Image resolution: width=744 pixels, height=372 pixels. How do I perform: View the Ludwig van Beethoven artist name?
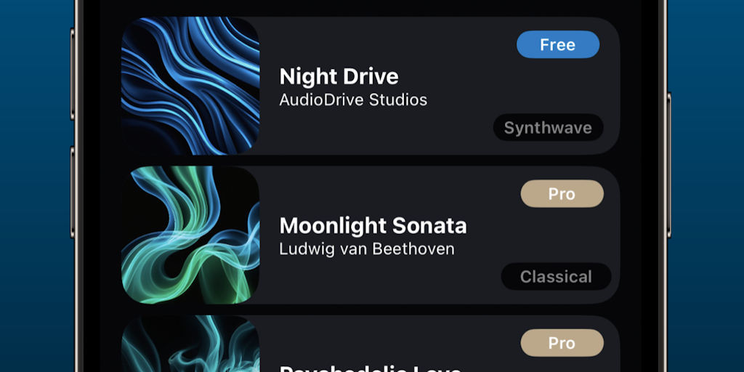click(x=367, y=249)
